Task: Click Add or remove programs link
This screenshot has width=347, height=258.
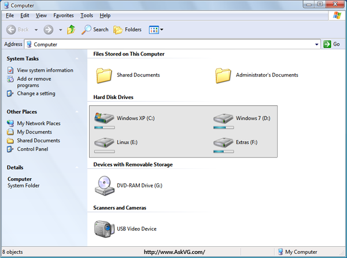Action: pos(34,82)
